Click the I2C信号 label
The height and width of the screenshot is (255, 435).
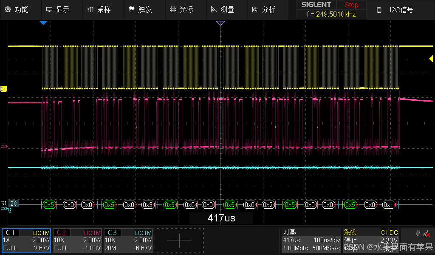point(401,10)
